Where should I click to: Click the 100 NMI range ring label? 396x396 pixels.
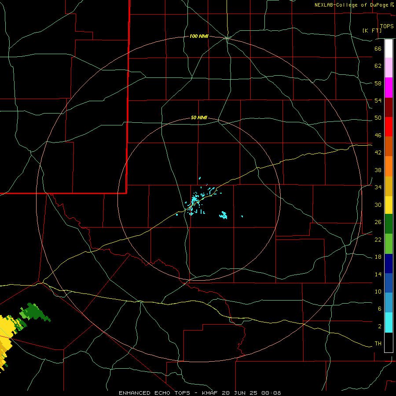pyautogui.click(x=199, y=37)
